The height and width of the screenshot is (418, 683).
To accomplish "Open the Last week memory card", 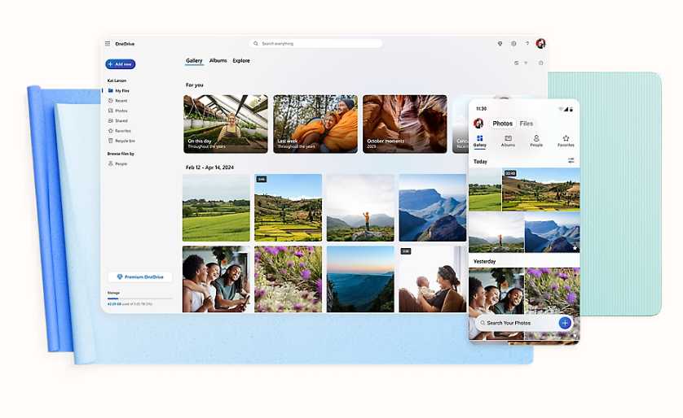I will pyautogui.click(x=315, y=124).
